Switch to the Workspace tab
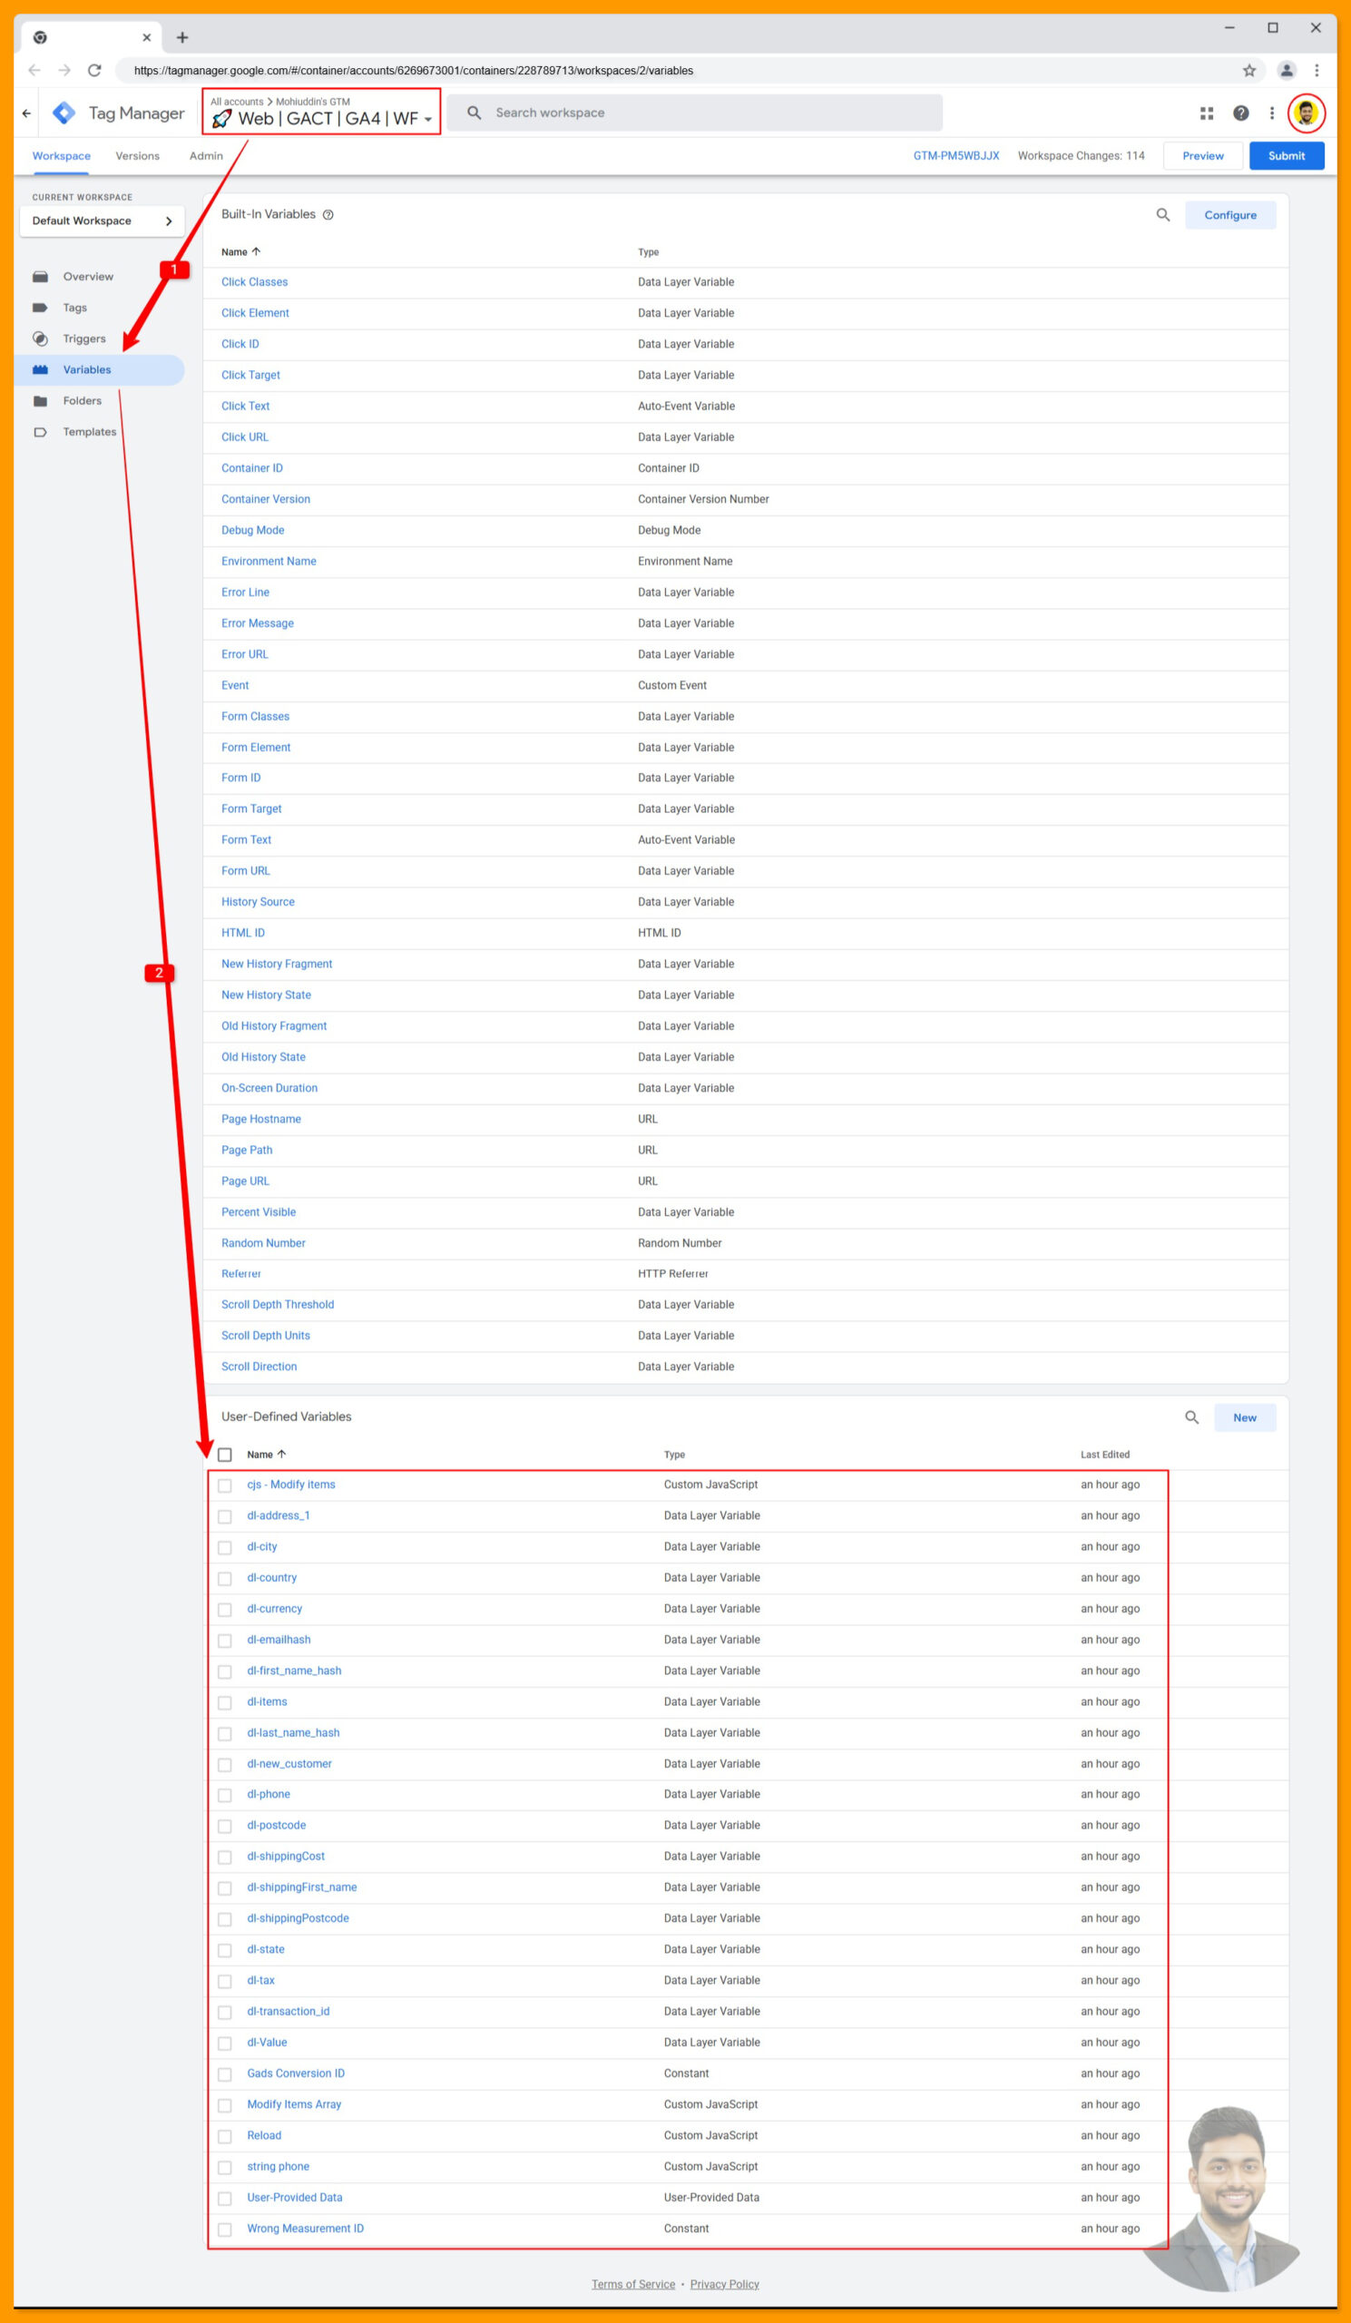The image size is (1351, 2323). (61, 156)
